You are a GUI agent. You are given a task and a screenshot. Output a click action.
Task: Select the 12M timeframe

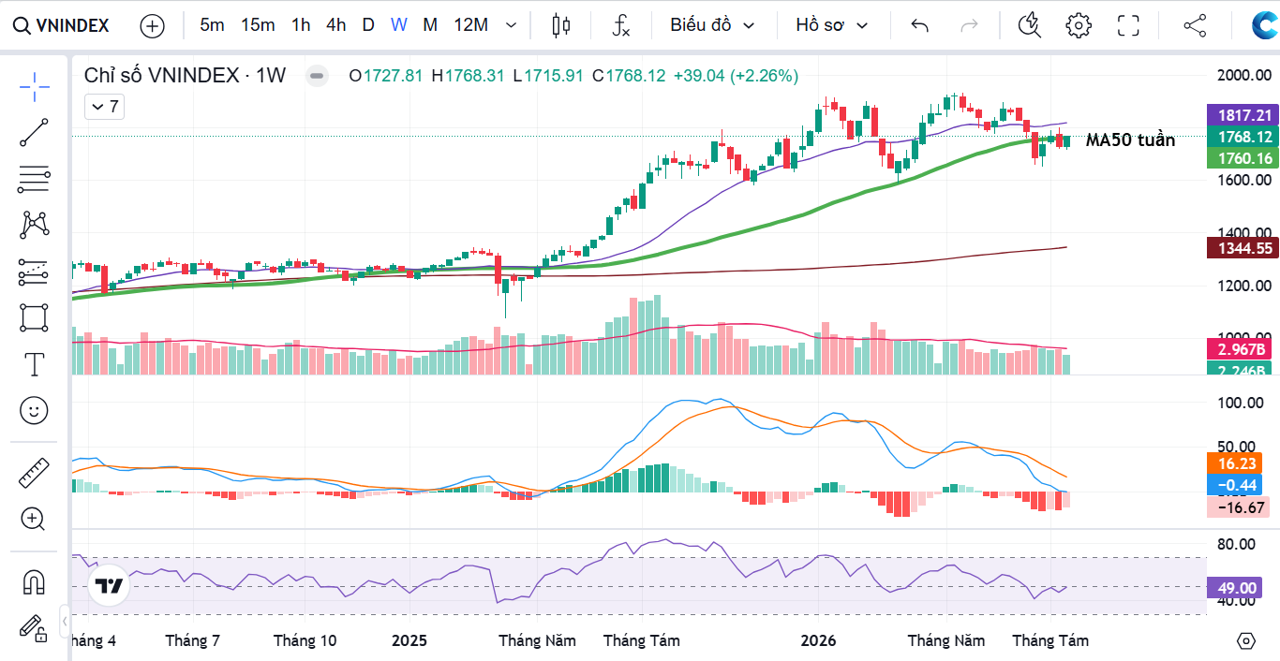coord(471,25)
